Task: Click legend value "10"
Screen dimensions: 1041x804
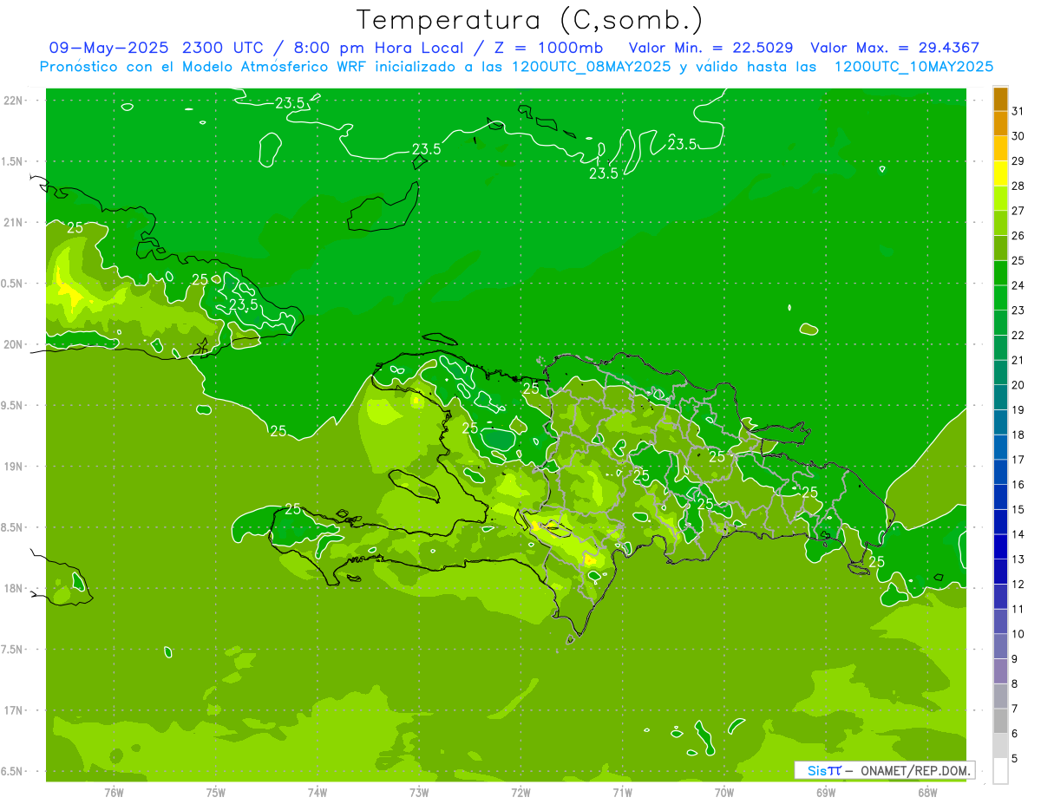Action: coord(1018,634)
